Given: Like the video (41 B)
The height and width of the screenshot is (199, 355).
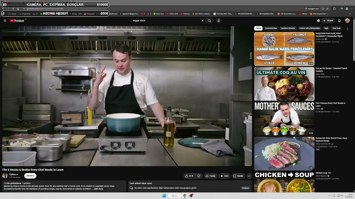Looking at the screenshot, I should (189, 176).
